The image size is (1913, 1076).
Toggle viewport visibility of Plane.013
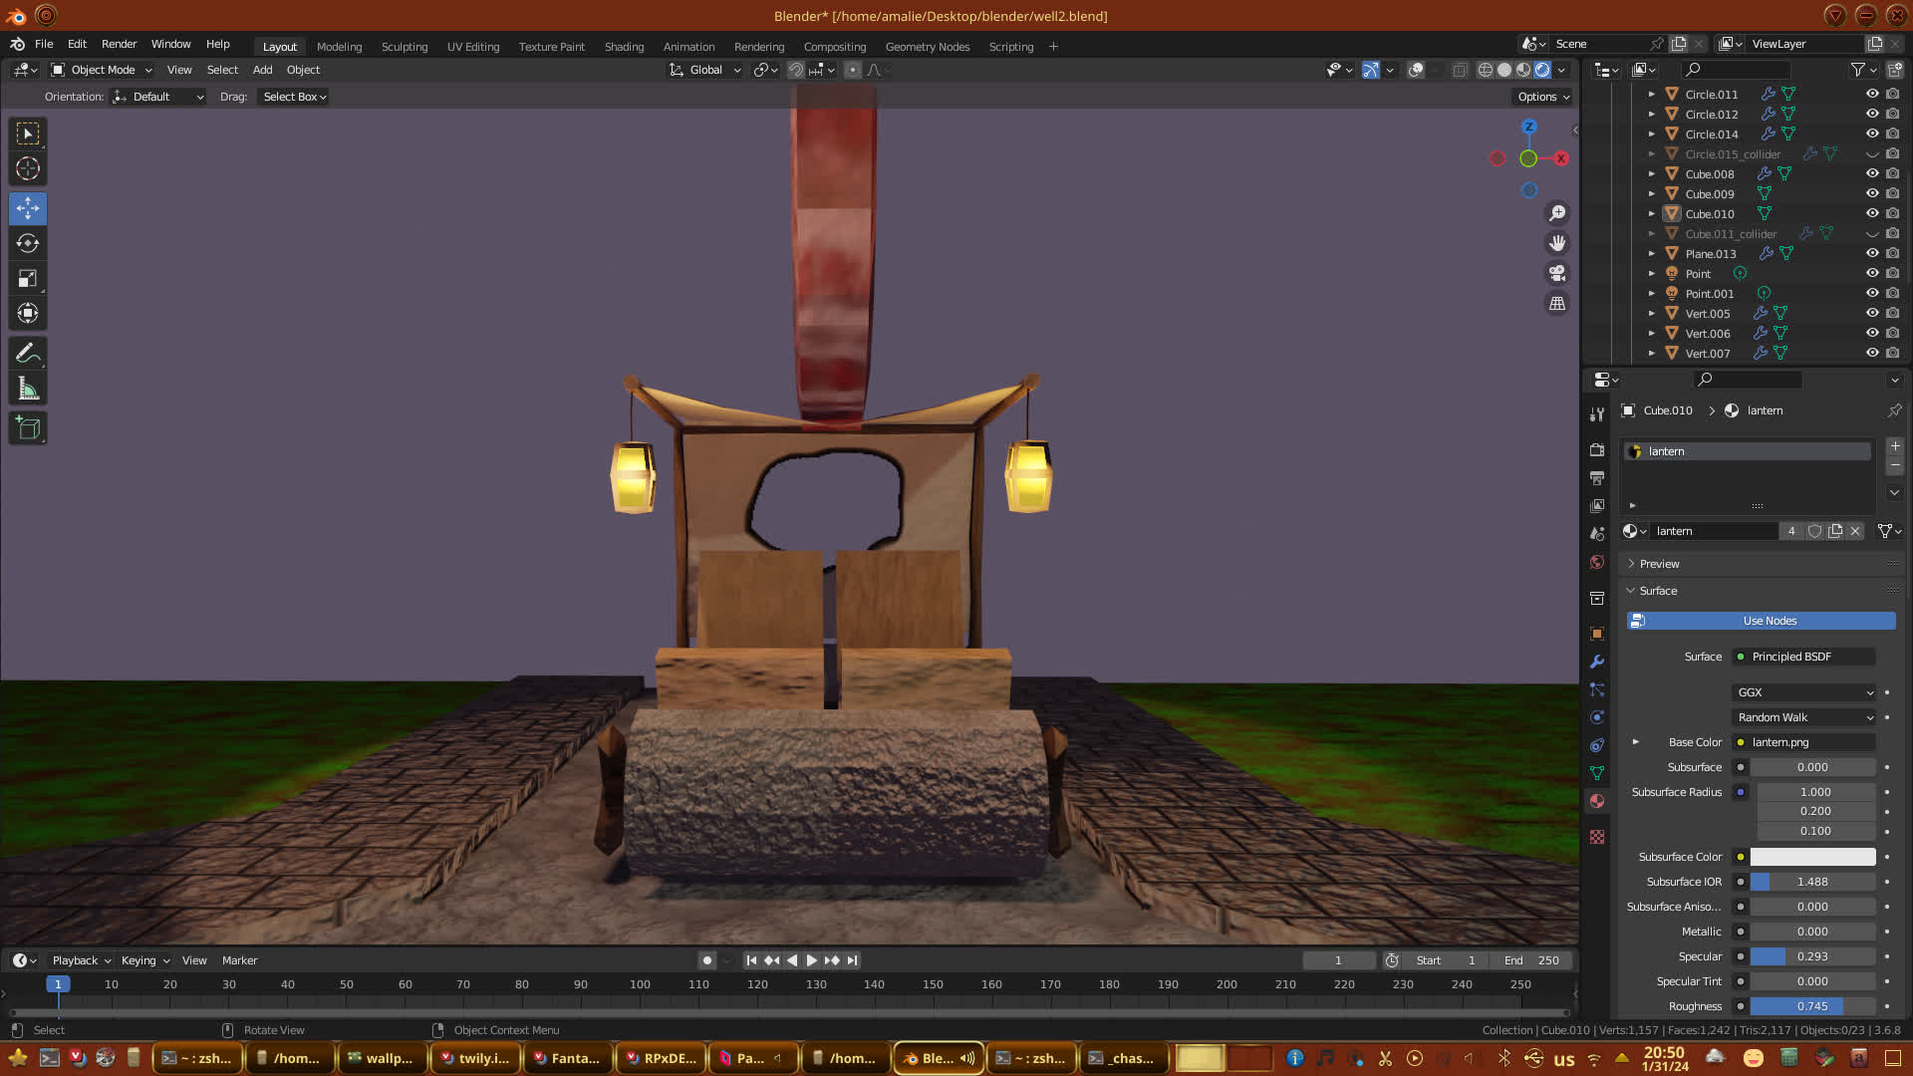pos(1872,253)
